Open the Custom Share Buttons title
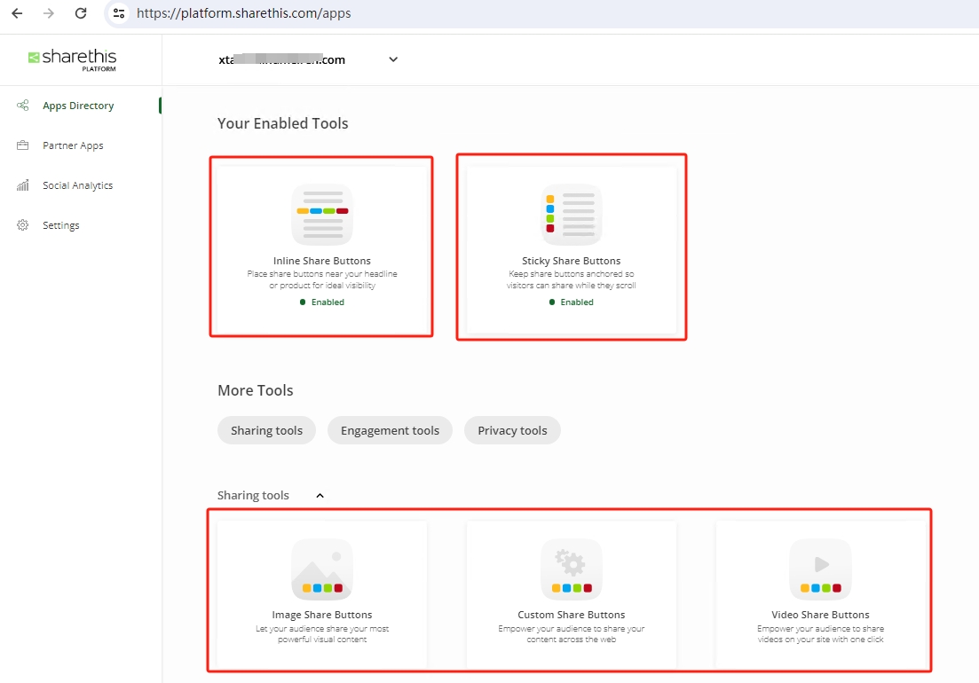Image resolution: width=979 pixels, height=683 pixels. 572,615
